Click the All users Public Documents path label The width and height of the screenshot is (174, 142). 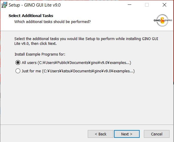point(76,63)
